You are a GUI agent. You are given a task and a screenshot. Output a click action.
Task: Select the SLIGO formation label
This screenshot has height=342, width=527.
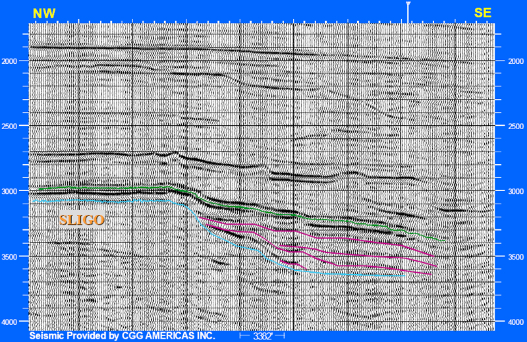click(x=82, y=220)
